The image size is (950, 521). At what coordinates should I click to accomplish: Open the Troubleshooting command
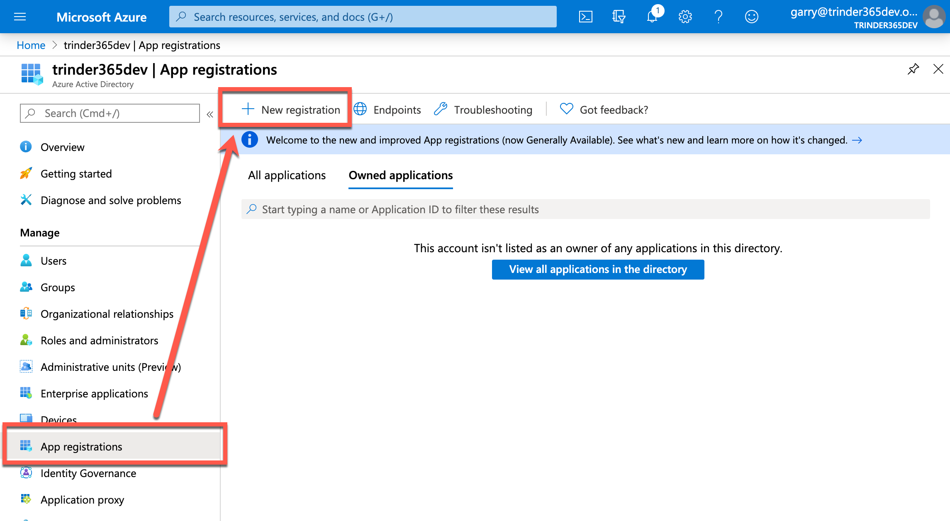tap(493, 110)
